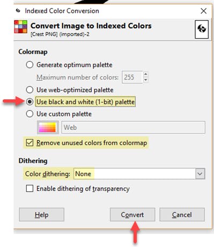The width and height of the screenshot is (214, 247).
Task: Click the Color dithering None combo box
Action: pyautogui.click(x=139, y=173)
